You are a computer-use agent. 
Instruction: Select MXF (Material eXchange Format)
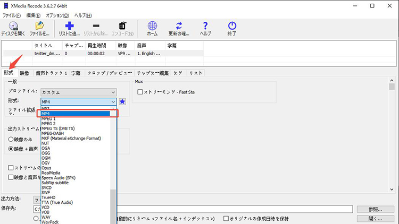pos(76,139)
